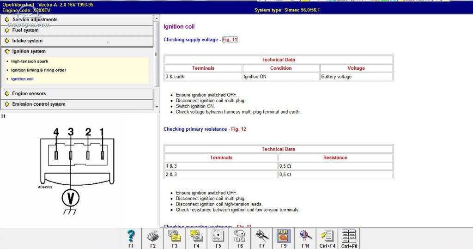Expand the Engine sensors section
The height and width of the screenshot is (249, 473).
click(x=77, y=94)
